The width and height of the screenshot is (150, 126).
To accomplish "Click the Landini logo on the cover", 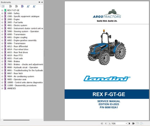I will (x=107, y=79).
